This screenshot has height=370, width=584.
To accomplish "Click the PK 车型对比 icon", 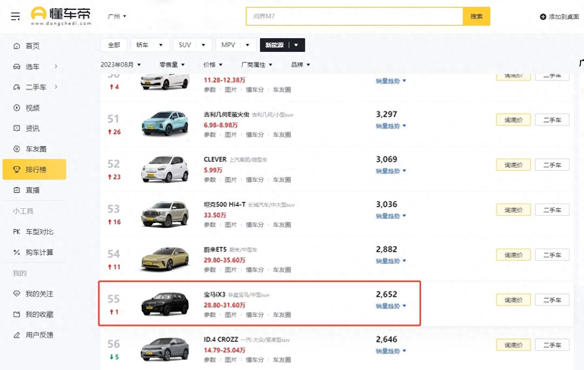I will pos(17,232).
